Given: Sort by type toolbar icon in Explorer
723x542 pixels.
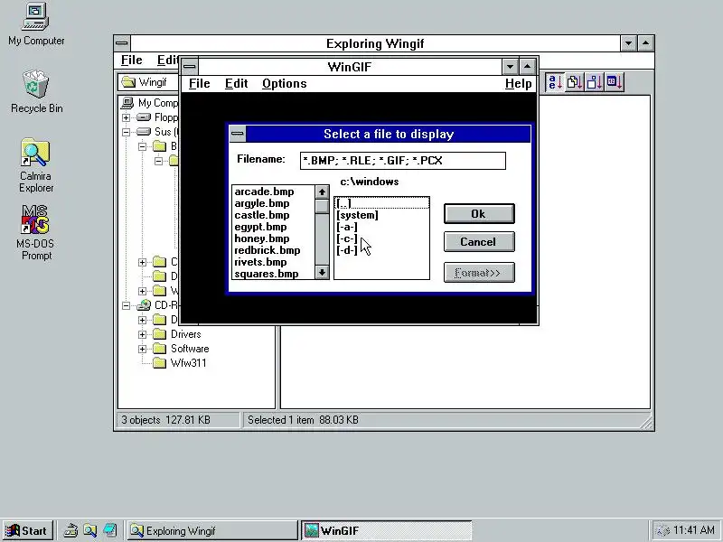Looking at the screenshot, I should pyautogui.click(x=575, y=82).
